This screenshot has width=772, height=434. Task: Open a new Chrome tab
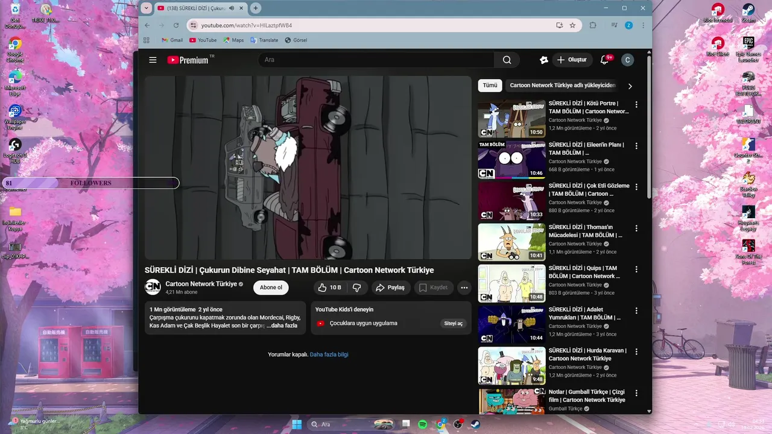point(256,8)
